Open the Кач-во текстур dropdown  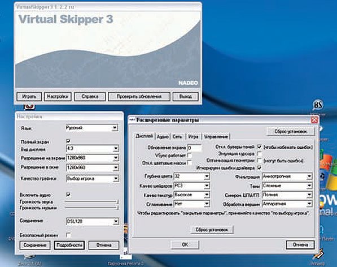[192, 195]
